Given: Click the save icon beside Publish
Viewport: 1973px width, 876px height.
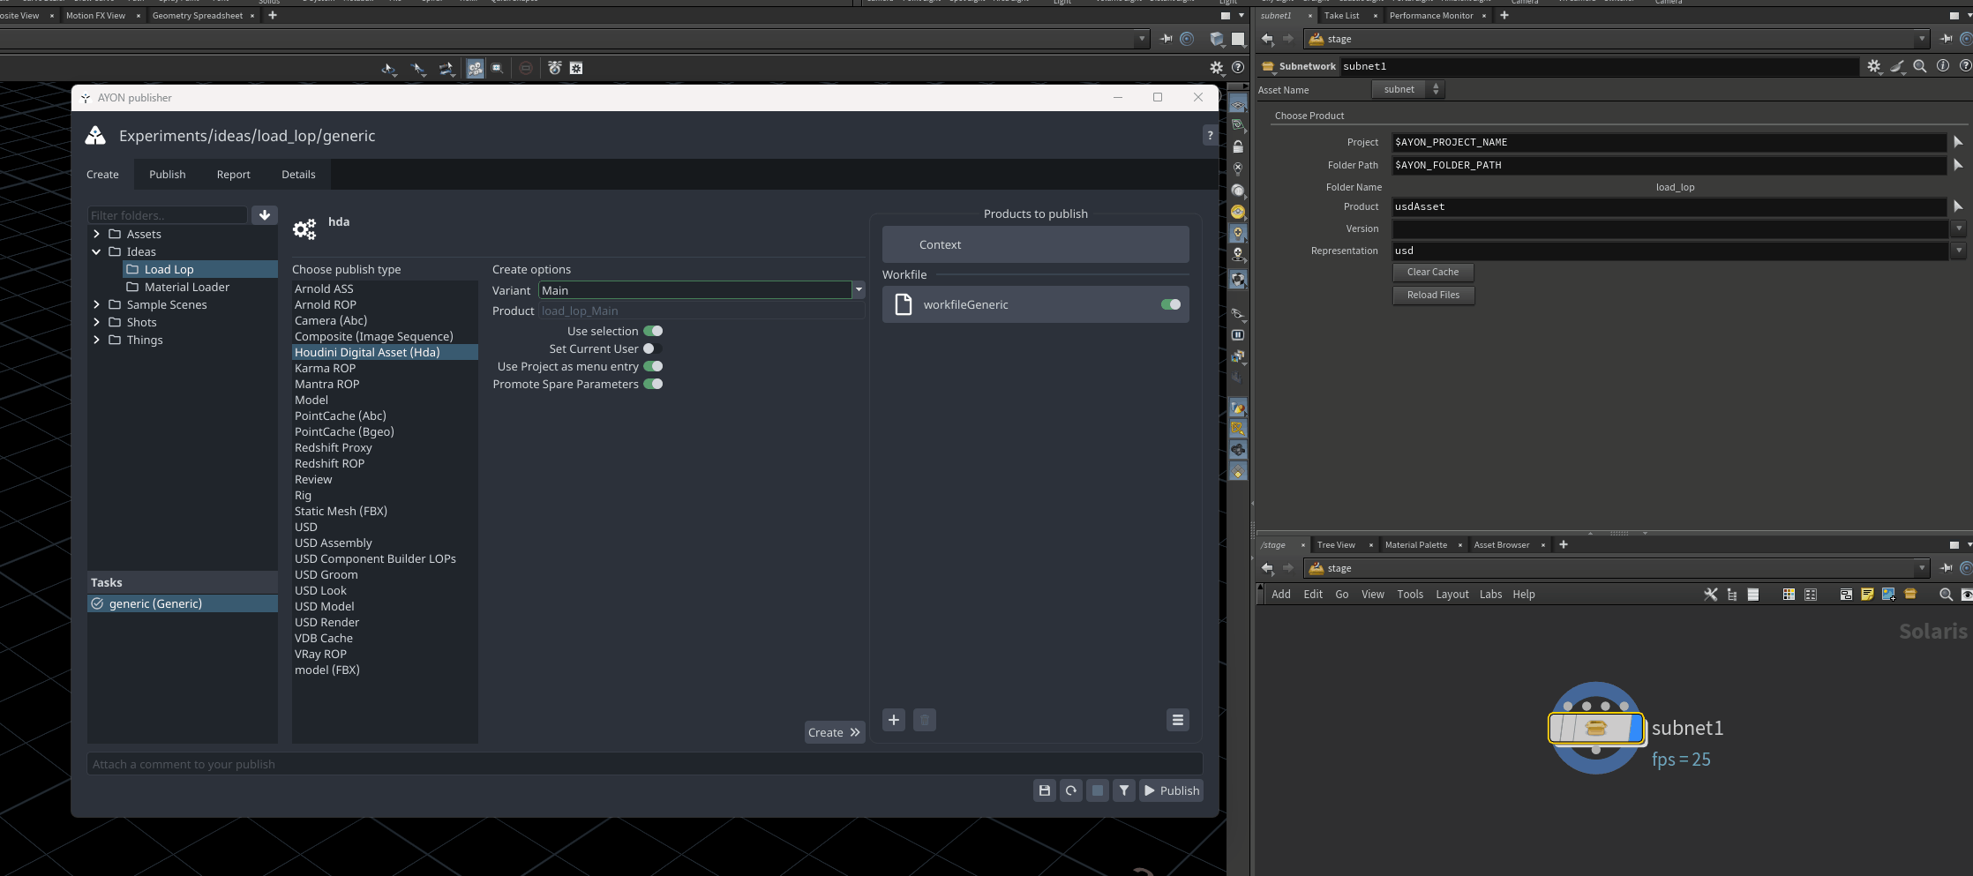Looking at the screenshot, I should coord(1045,790).
